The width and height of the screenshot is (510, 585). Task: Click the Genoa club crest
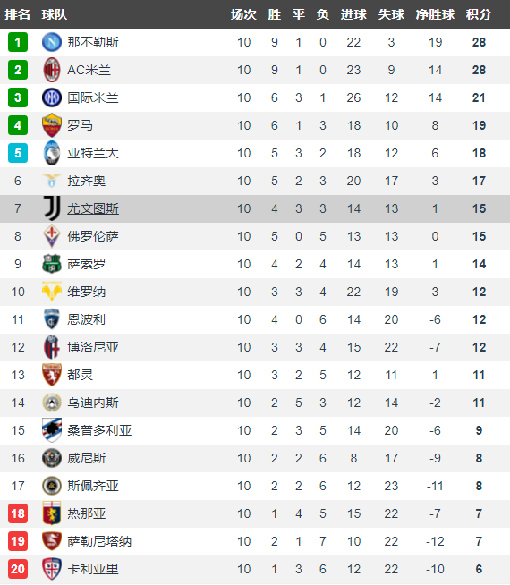(52, 513)
